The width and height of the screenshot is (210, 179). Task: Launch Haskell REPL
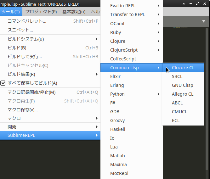click(132, 129)
